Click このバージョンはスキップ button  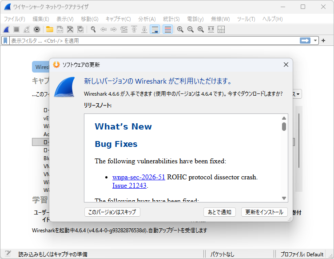[x=112, y=212]
